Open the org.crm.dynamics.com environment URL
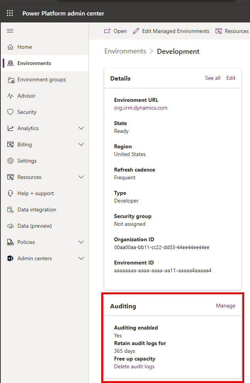Screen dimensions: 250x383 click(x=141, y=108)
